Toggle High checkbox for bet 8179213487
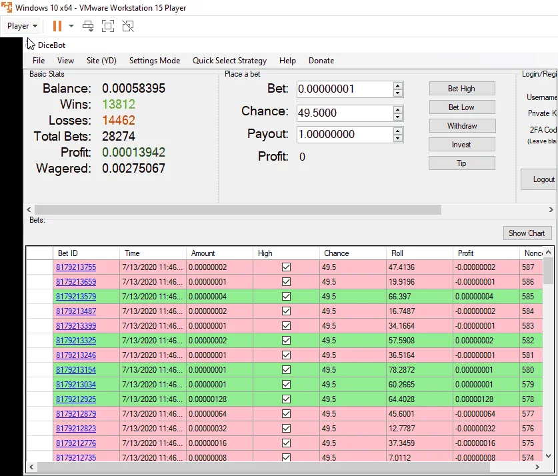558x476 pixels. (x=286, y=311)
